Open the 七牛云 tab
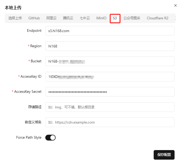 click(x=85, y=18)
